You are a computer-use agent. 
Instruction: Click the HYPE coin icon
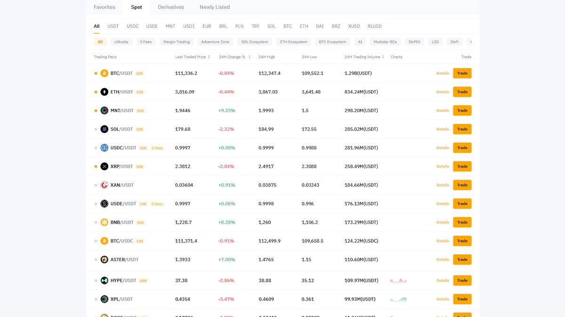tap(104, 280)
